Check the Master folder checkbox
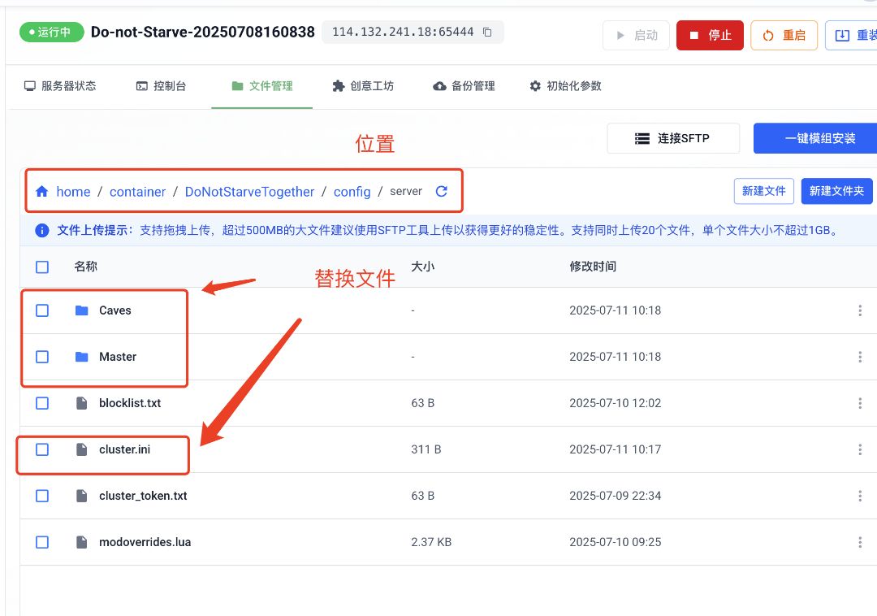Viewport: 877px width, 616px height. [42, 357]
